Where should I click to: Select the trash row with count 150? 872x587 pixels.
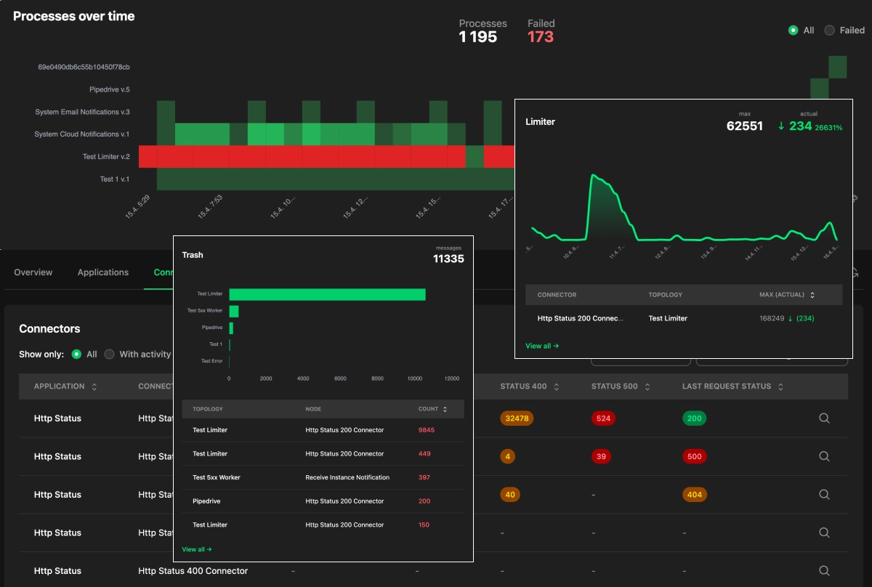tap(323, 525)
